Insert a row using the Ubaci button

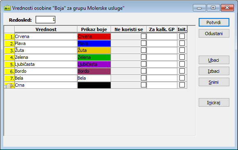click(x=214, y=60)
